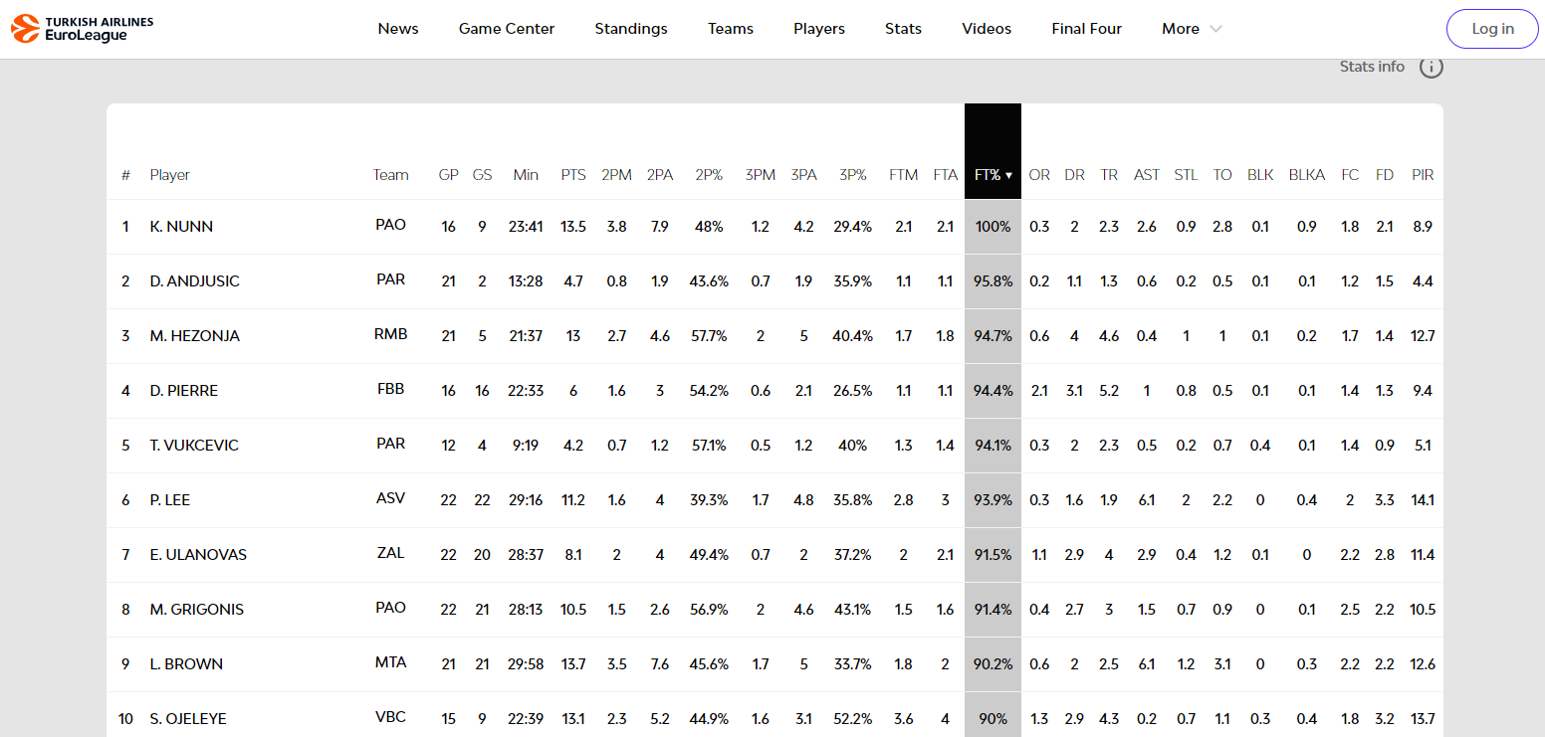The image size is (1545, 737).
Task: Open the Players section
Action: click(819, 29)
